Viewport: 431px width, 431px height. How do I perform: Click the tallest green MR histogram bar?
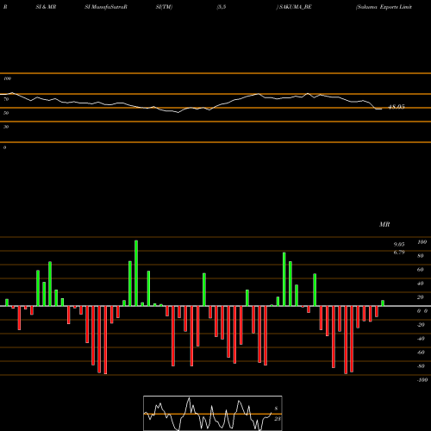pyautogui.click(x=136, y=273)
